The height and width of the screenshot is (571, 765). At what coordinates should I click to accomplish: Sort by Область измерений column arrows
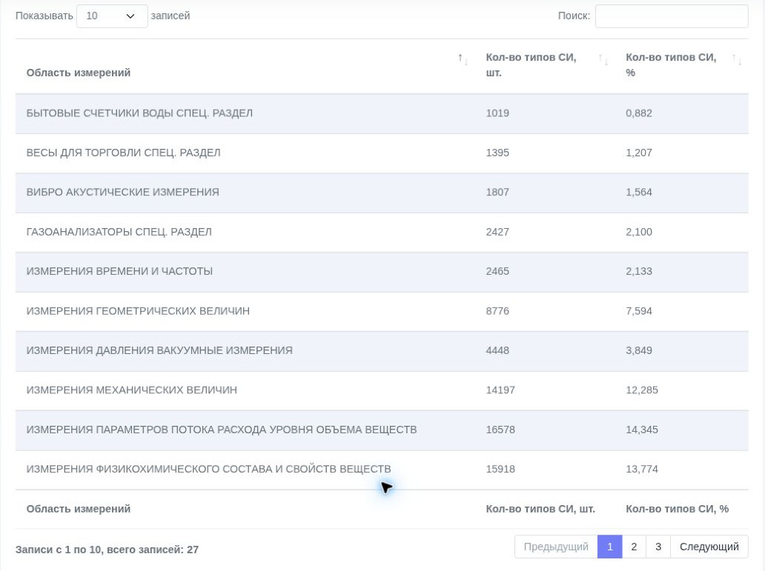click(463, 59)
